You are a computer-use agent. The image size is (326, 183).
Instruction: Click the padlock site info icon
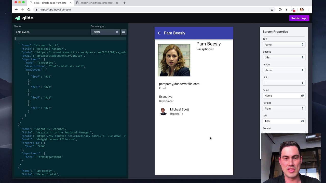[37, 10]
